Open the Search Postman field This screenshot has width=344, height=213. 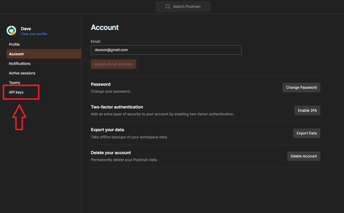coord(183,7)
